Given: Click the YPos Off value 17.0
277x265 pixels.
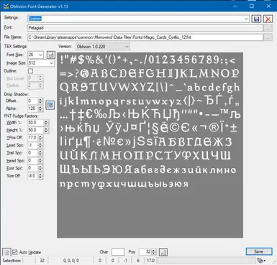Looking at the screenshot, I should coord(33,138).
